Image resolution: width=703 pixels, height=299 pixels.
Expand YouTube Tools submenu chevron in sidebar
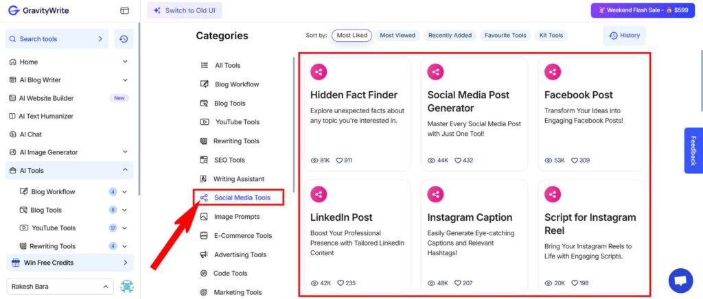click(124, 228)
